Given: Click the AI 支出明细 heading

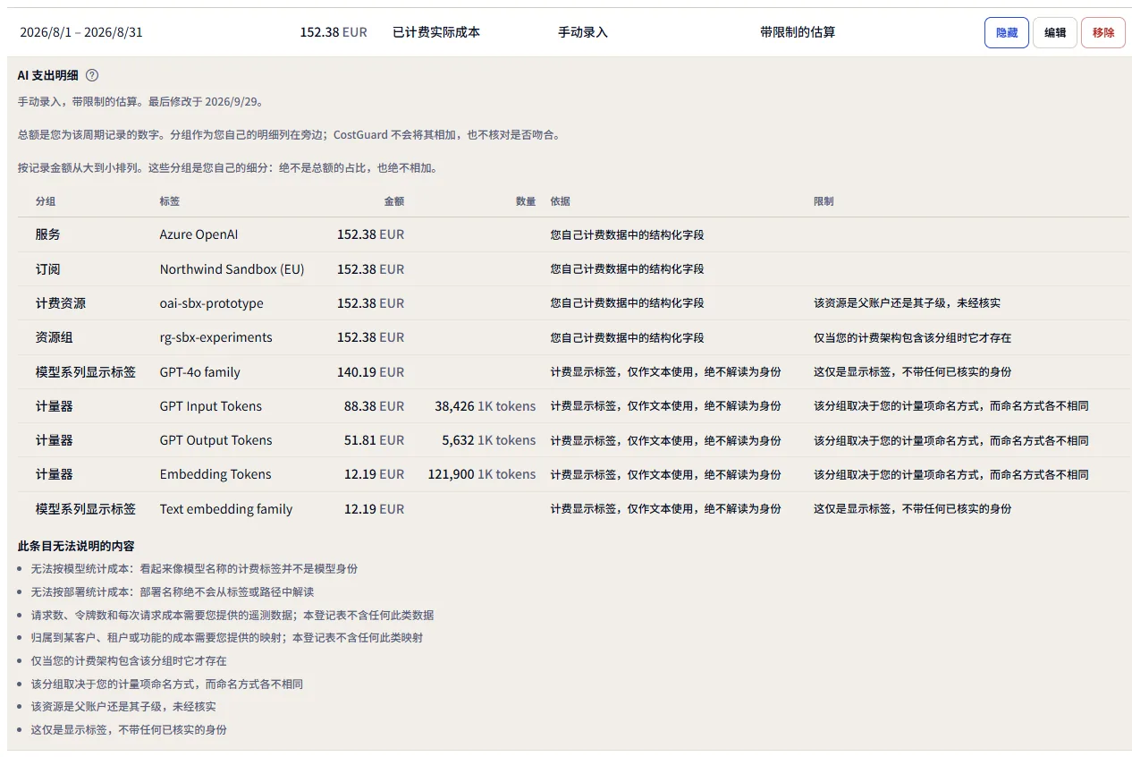Looking at the screenshot, I should click(48, 75).
